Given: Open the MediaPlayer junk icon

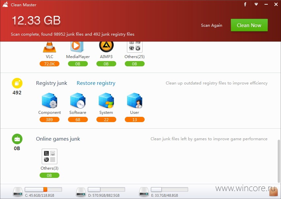Looking at the screenshot, I should (77, 47).
